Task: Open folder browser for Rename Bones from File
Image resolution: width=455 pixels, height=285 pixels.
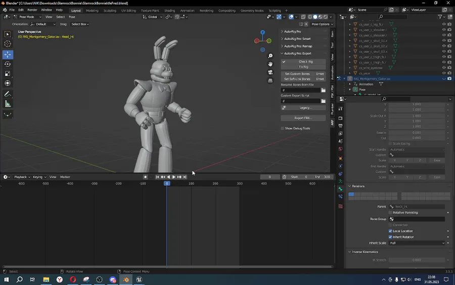Action: click(x=323, y=90)
